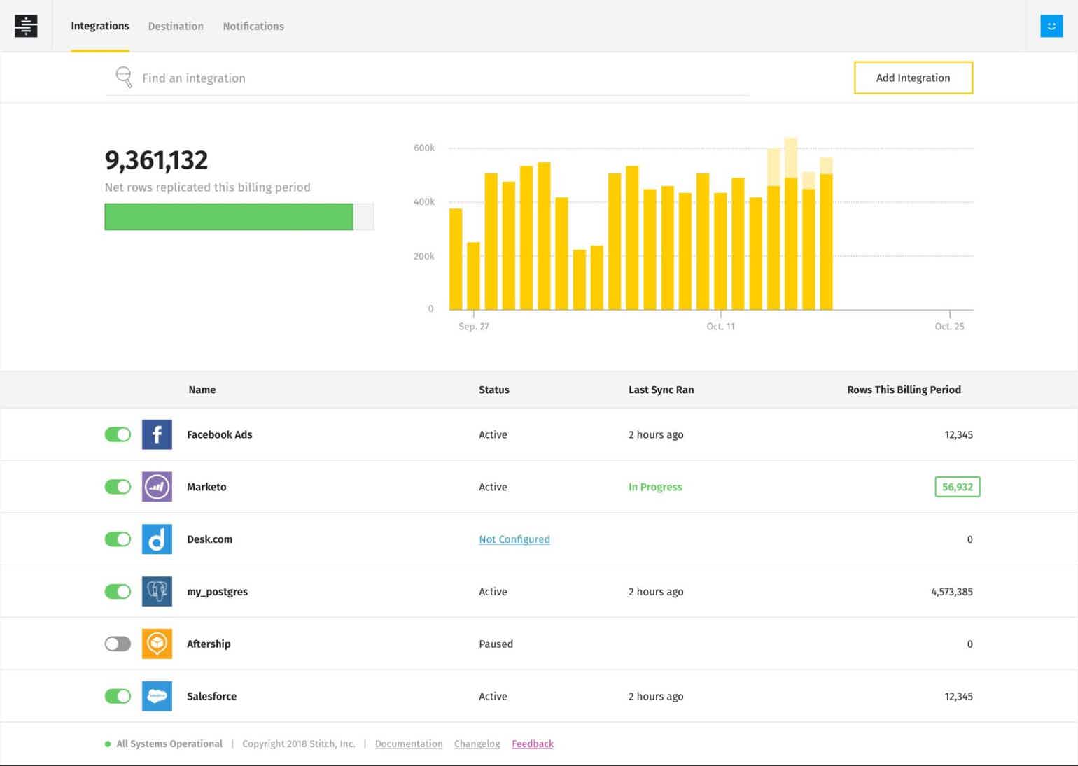This screenshot has height=766, width=1078.
Task: Open the Documentation link
Action: [x=409, y=744]
